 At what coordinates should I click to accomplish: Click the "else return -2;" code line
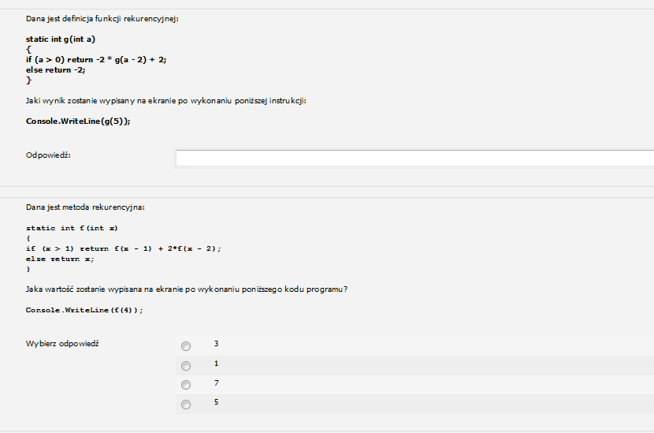(55, 69)
